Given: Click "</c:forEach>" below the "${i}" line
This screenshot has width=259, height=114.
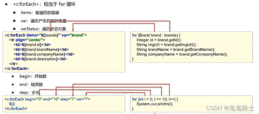Looking at the screenshot, I should (x=16, y=109).
